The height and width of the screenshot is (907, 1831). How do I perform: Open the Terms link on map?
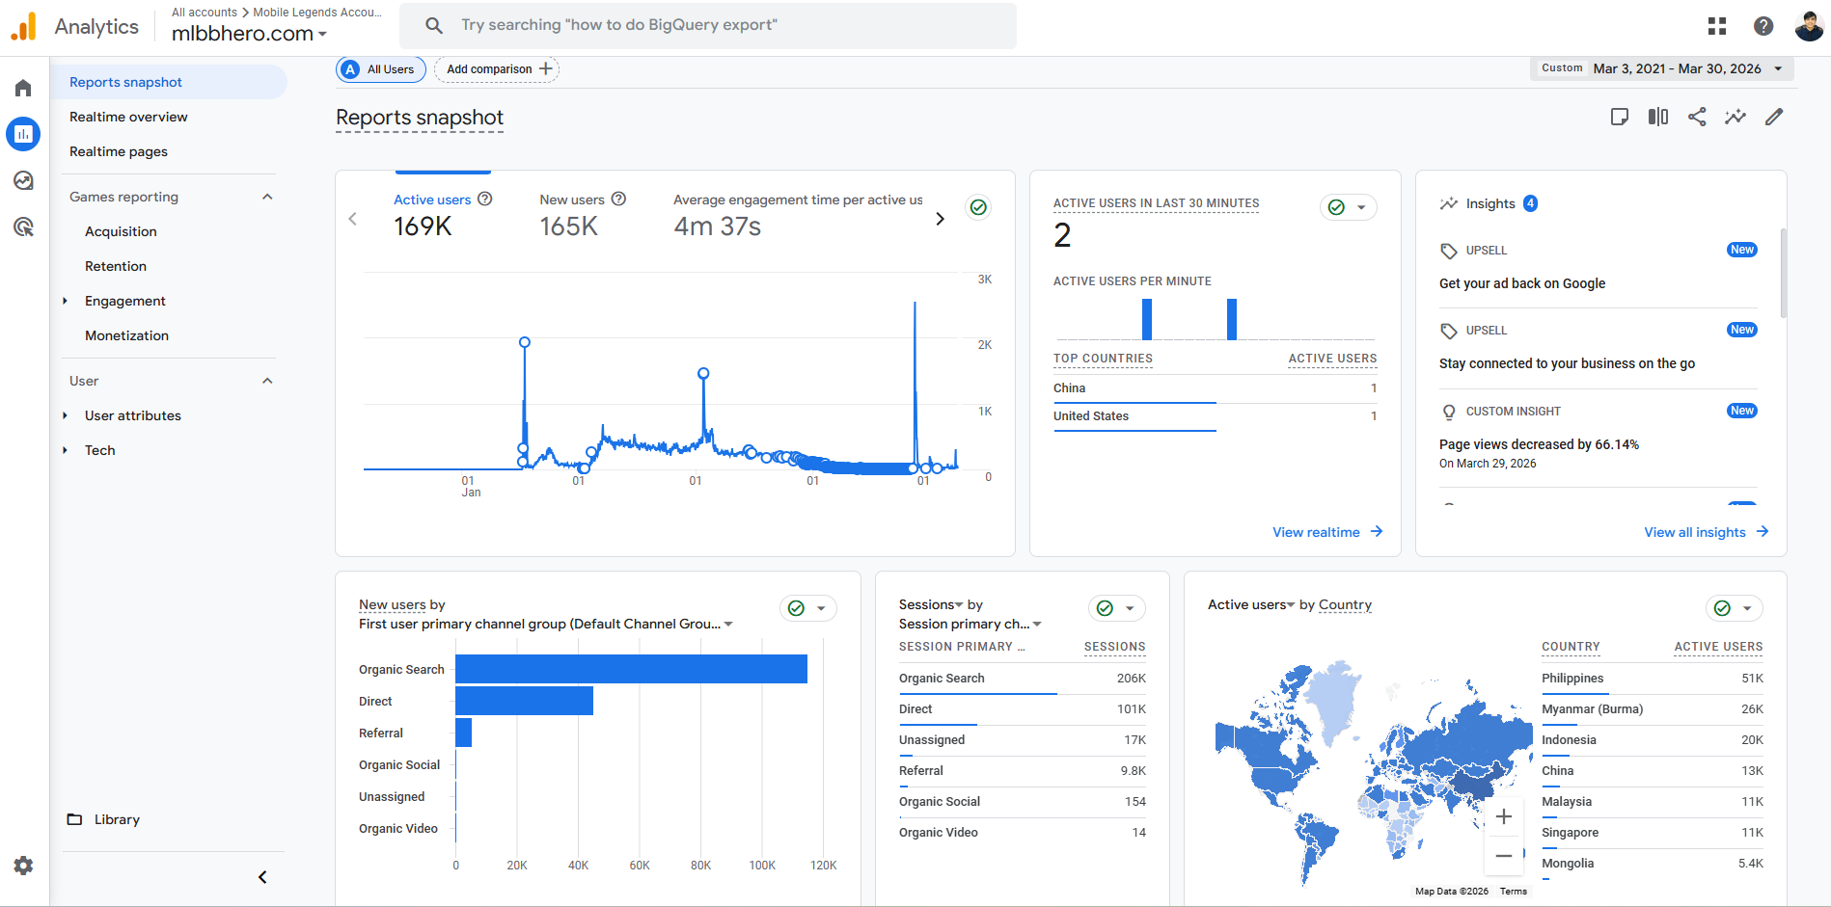tap(1514, 892)
